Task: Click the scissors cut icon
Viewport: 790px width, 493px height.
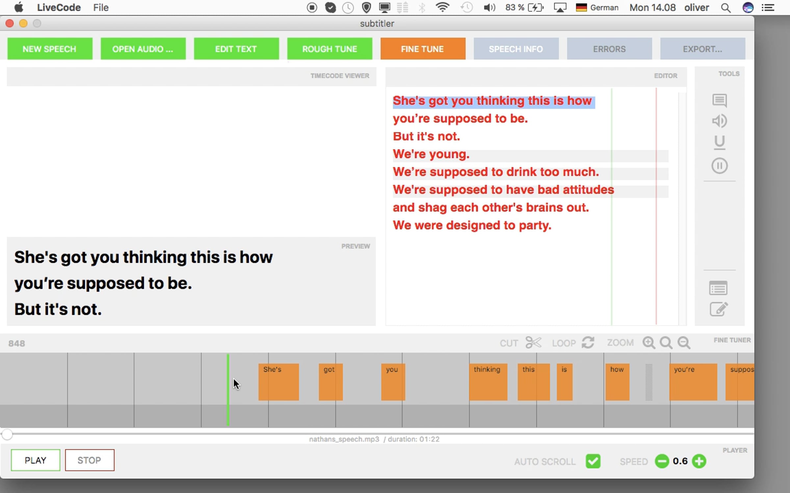Action: click(533, 342)
